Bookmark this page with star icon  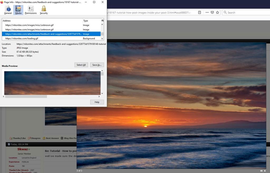[x=218, y=12]
